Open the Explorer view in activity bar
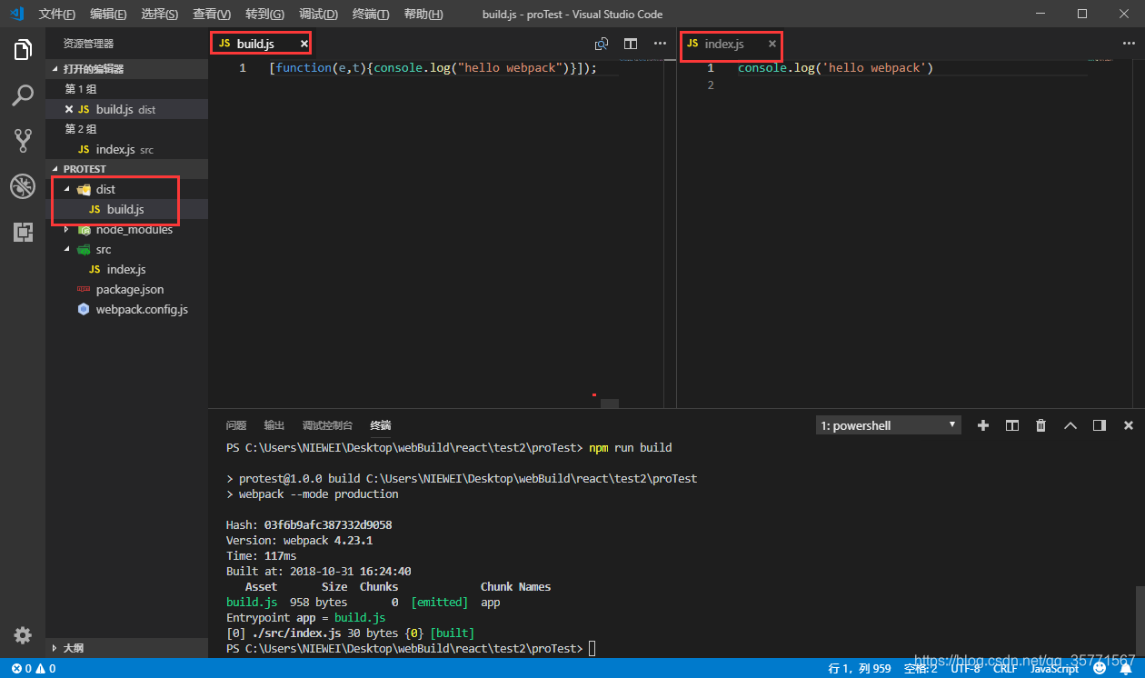 (23, 50)
